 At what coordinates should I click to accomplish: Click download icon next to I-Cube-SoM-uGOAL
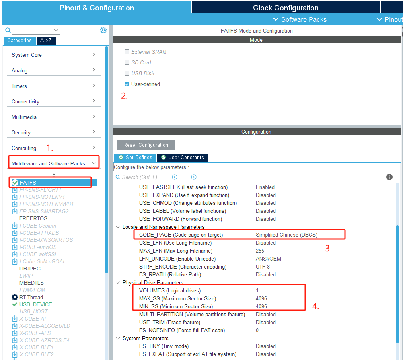[x=15, y=262]
